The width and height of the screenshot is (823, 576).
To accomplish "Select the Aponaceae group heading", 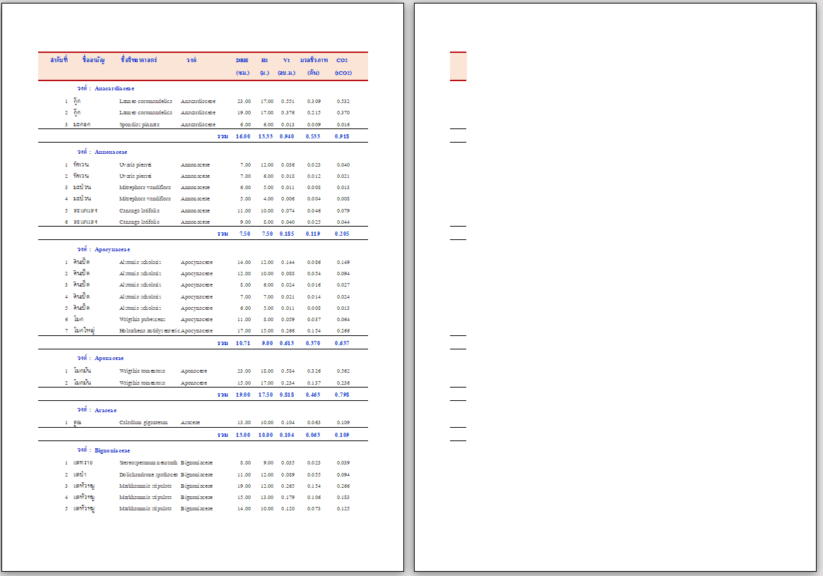I will point(109,359).
